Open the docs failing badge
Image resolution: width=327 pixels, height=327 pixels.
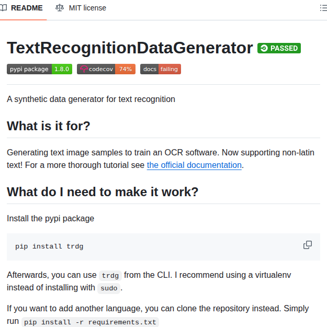click(161, 69)
